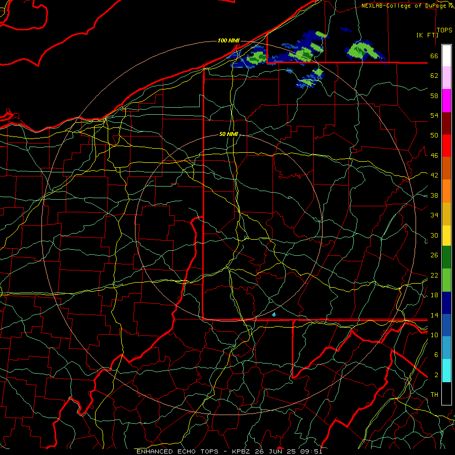Select the bright red legend color band

(446, 146)
